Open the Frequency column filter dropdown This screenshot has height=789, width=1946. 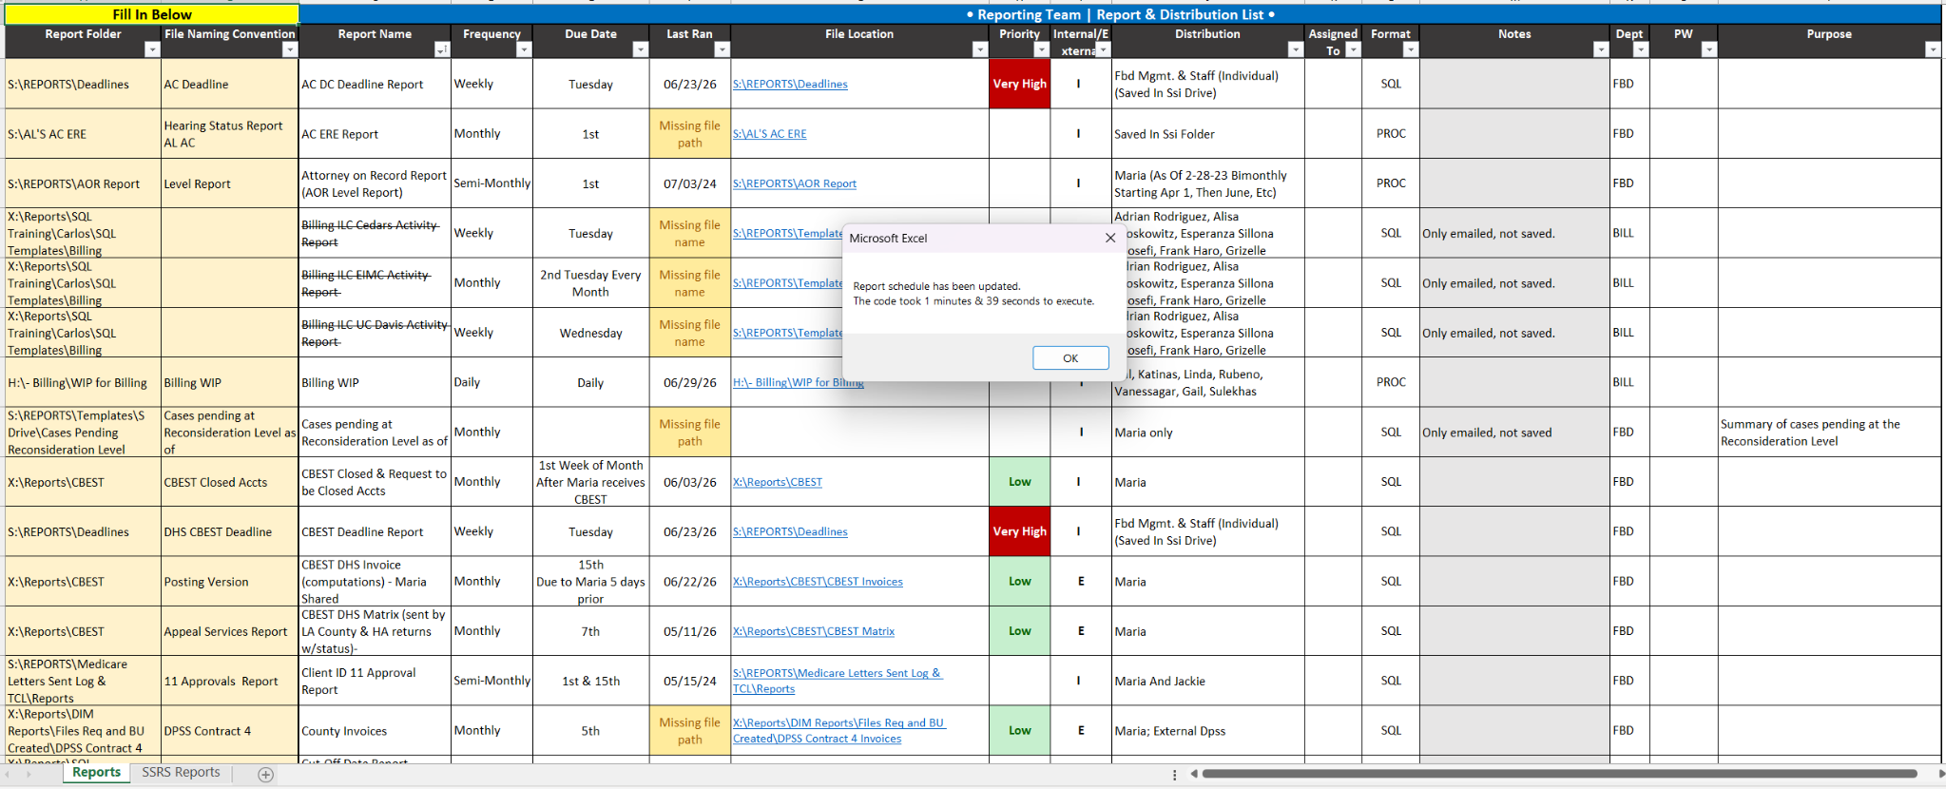pos(524,49)
